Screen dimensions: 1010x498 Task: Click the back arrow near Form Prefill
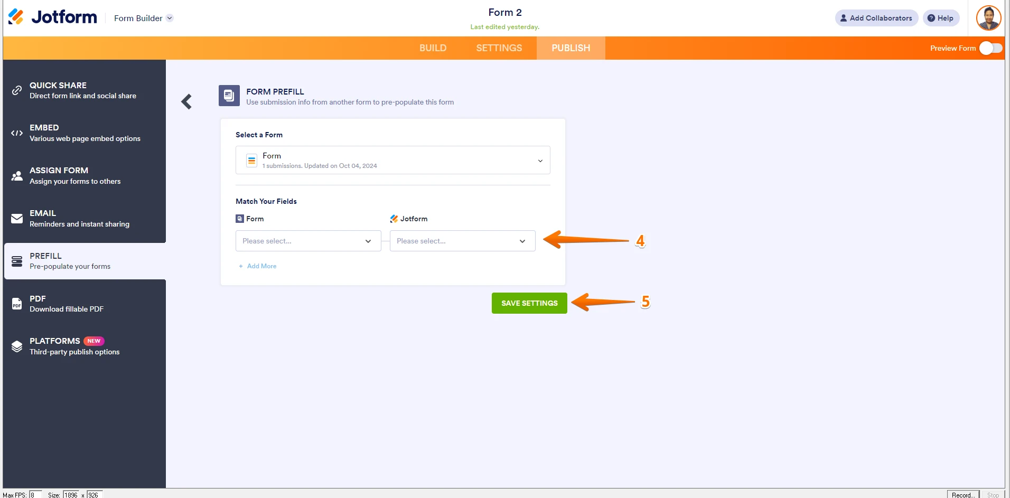186,101
